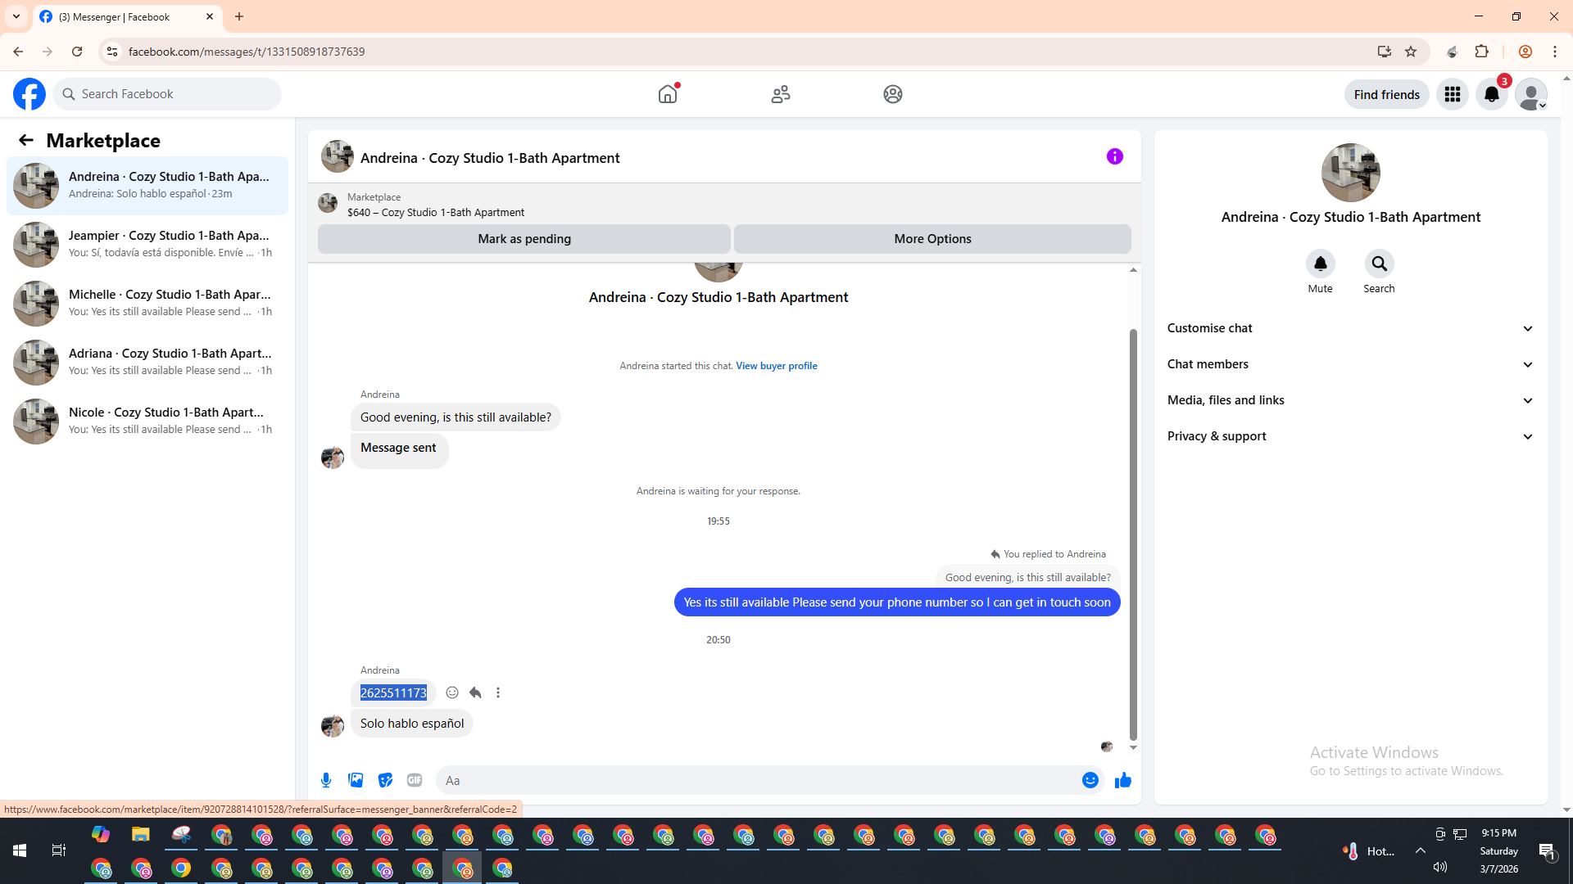The image size is (1573, 884).
Task: Open the Chrome profile avatar
Action: 1525,52
